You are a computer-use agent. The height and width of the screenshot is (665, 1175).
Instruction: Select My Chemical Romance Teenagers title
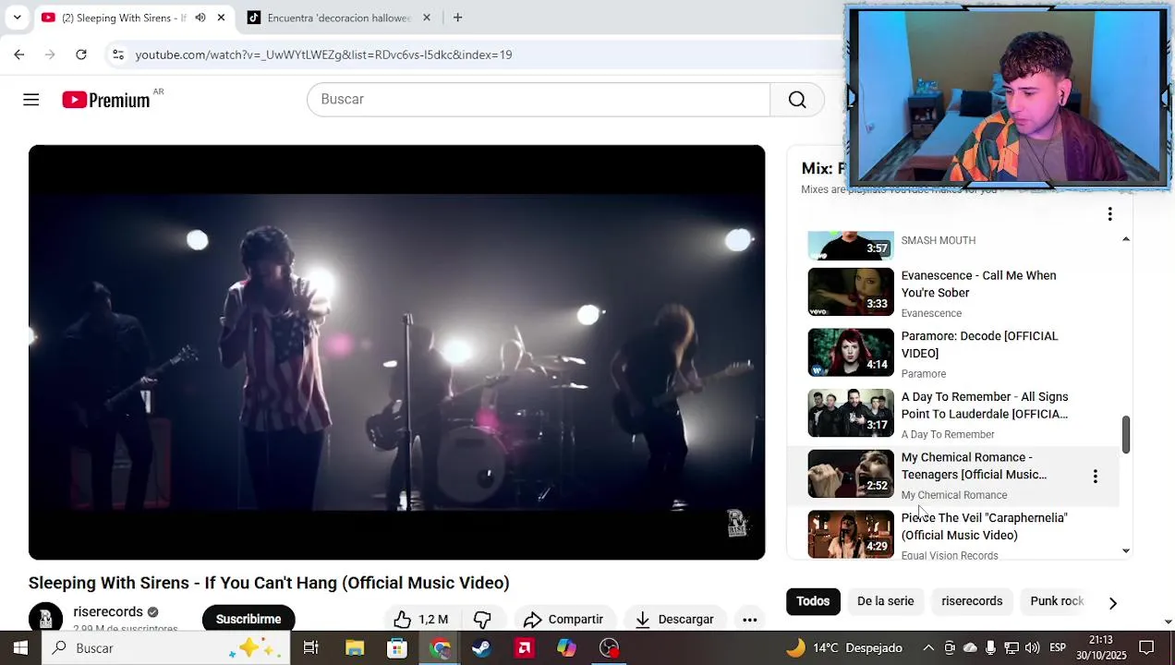click(974, 465)
